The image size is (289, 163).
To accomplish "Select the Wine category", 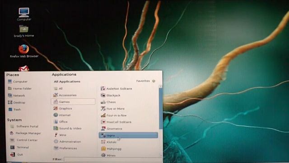I will (60, 135).
